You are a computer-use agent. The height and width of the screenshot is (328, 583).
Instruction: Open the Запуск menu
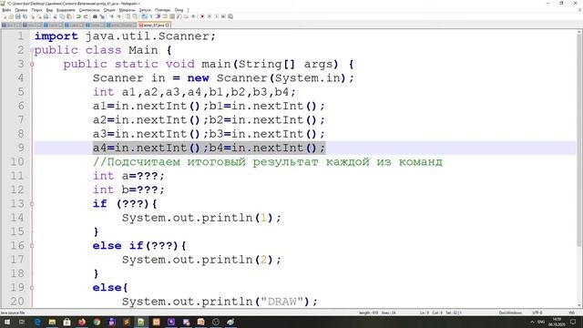(145, 10)
